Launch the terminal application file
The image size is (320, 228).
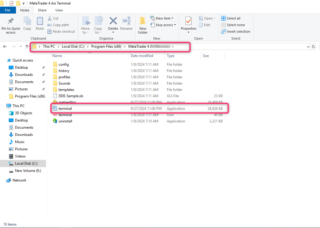65,108
